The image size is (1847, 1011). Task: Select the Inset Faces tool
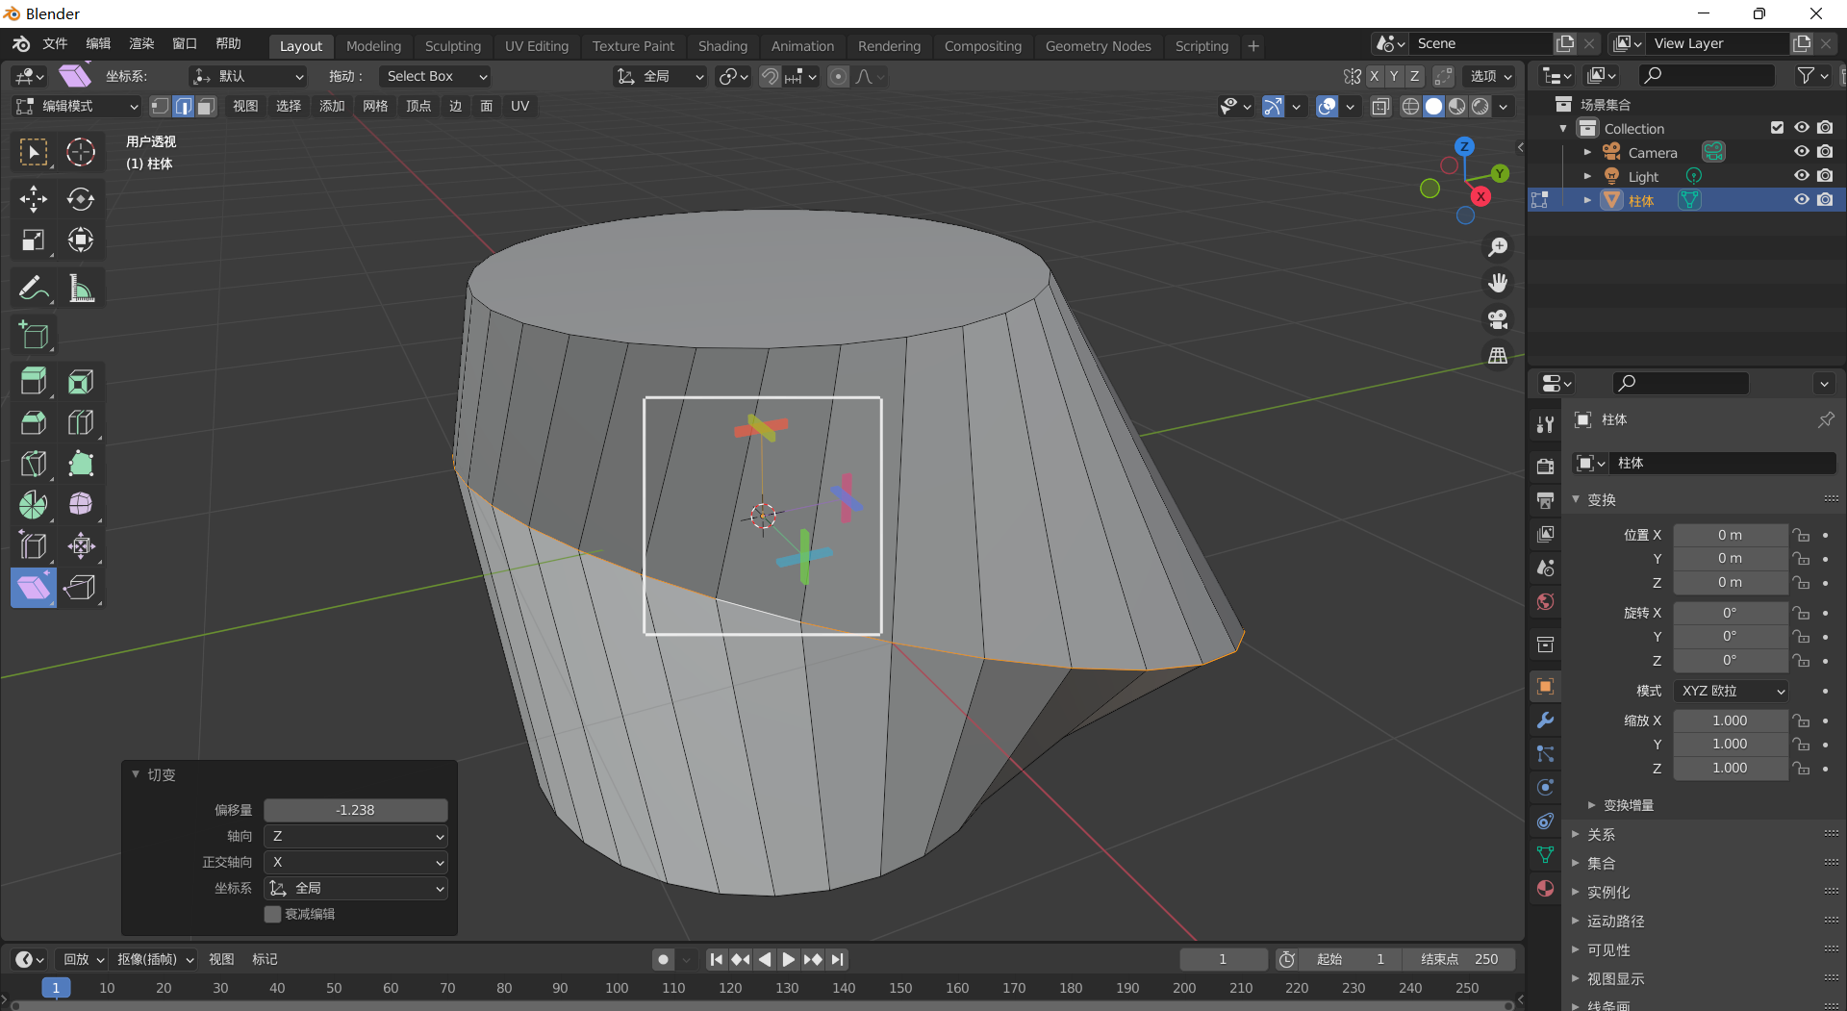coord(81,382)
